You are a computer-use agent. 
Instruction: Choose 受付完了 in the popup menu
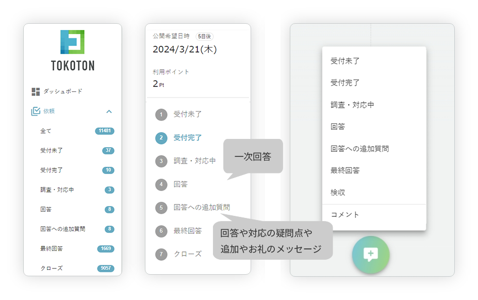tap(345, 83)
